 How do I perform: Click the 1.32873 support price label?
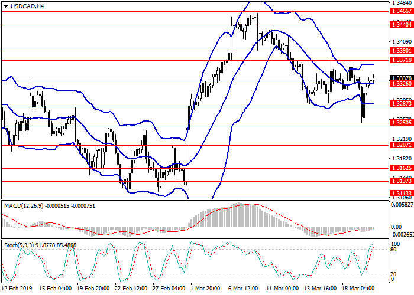coord(401,104)
